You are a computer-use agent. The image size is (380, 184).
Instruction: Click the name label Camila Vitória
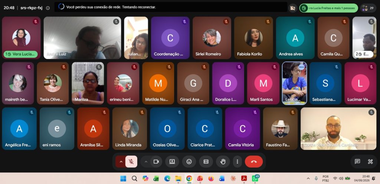(x=241, y=145)
